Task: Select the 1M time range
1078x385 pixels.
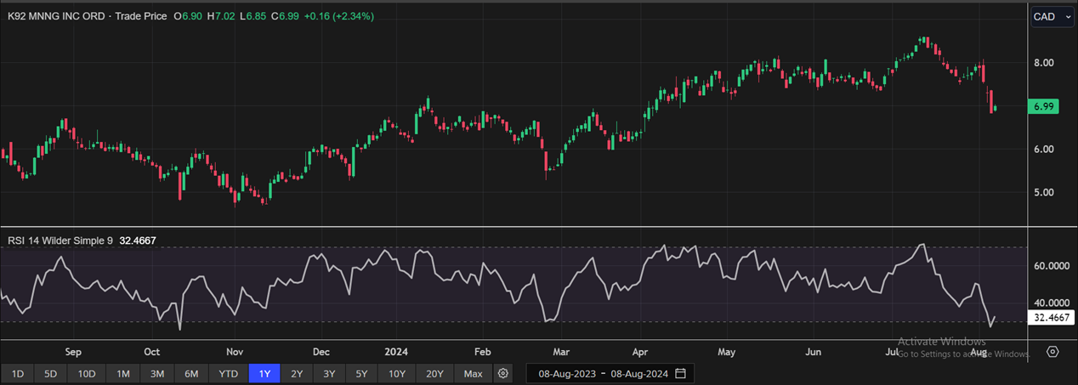Action: [x=123, y=373]
